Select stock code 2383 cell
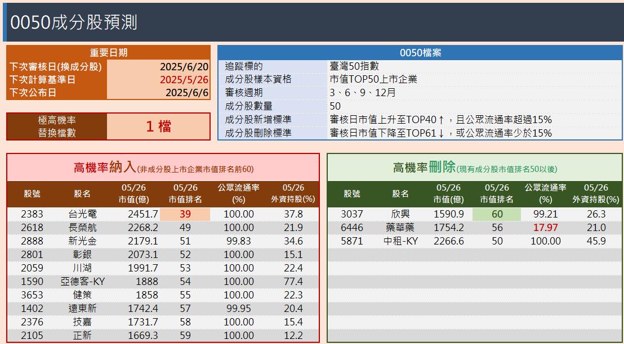This screenshot has height=344, width=624. pos(32,214)
